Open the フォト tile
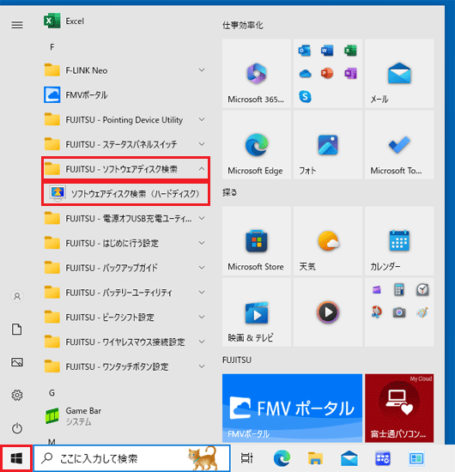This screenshot has width=455, height=472. pyautogui.click(x=328, y=145)
